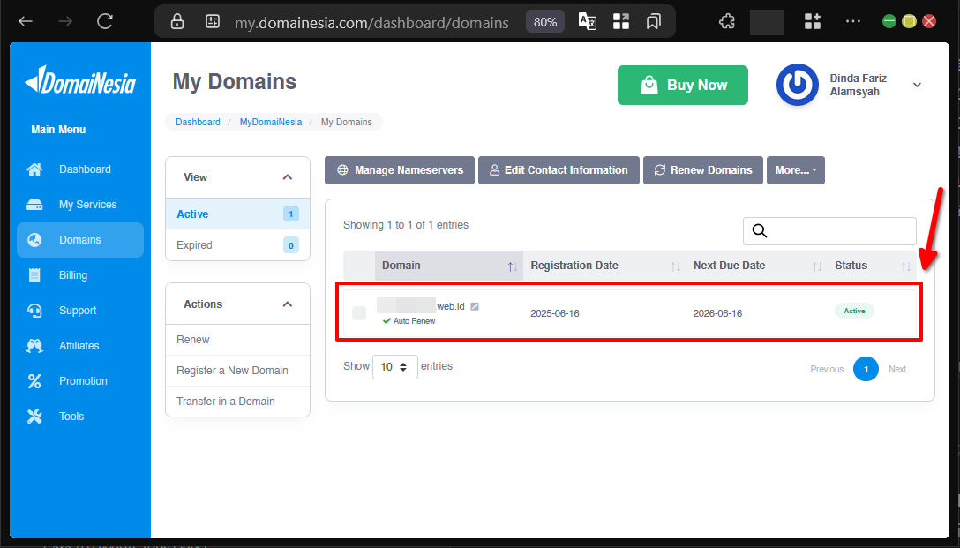Open the More... dropdown
This screenshot has width=960, height=548.
coord(795,169)
